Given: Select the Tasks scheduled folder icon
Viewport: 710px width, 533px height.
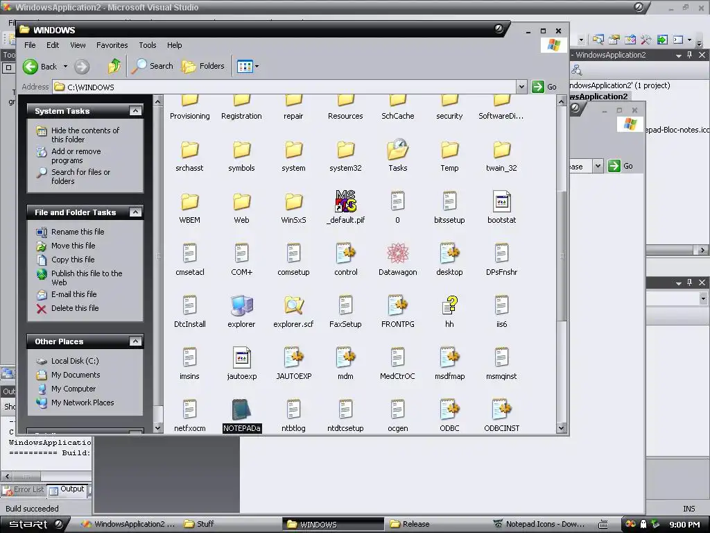Looking at the screenshot, I should tap(397, 150).
